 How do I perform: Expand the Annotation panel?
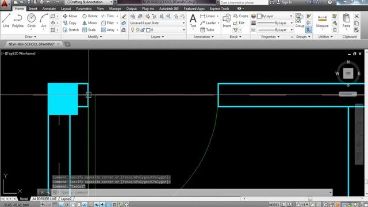click(204, 37)
